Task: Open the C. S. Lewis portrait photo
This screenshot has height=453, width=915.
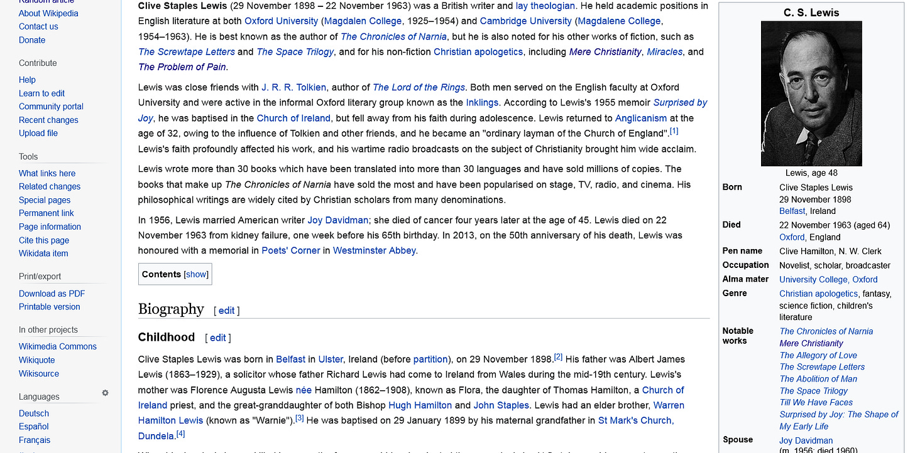Action: coord(811,93)
